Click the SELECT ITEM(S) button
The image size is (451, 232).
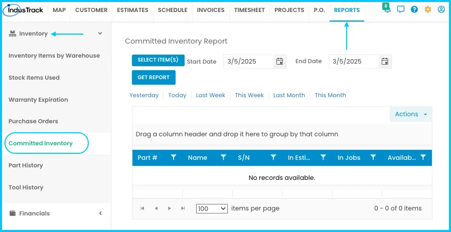[x=158, y=60]
